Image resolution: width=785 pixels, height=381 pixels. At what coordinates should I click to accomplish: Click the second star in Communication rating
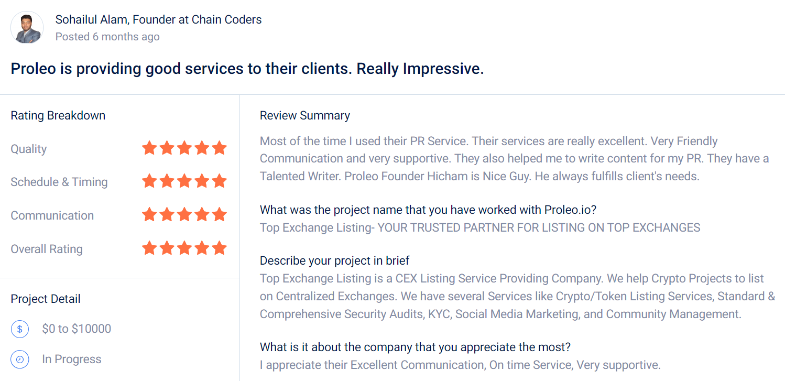[167, 215]
